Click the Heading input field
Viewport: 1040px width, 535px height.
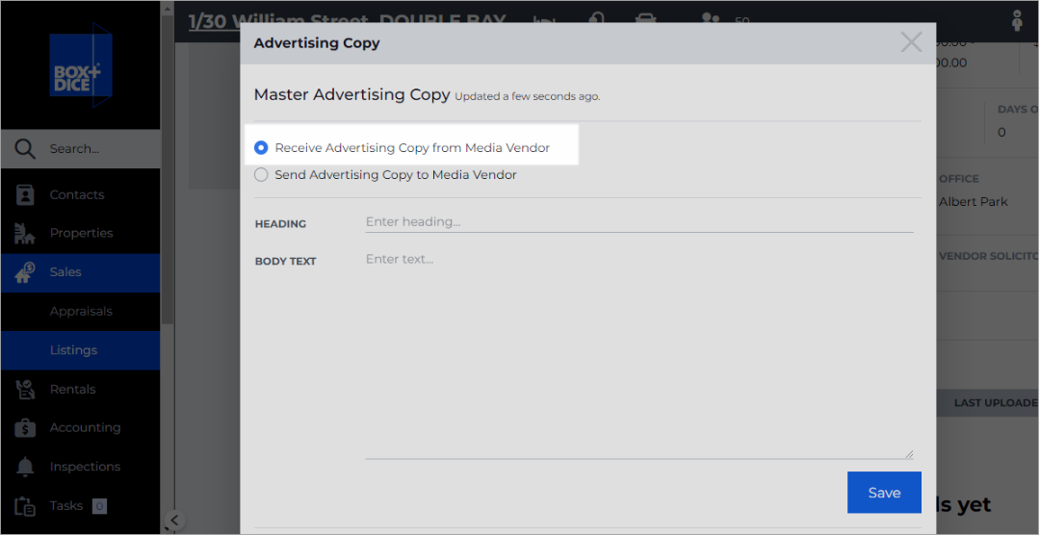click(x=639, y=222)
